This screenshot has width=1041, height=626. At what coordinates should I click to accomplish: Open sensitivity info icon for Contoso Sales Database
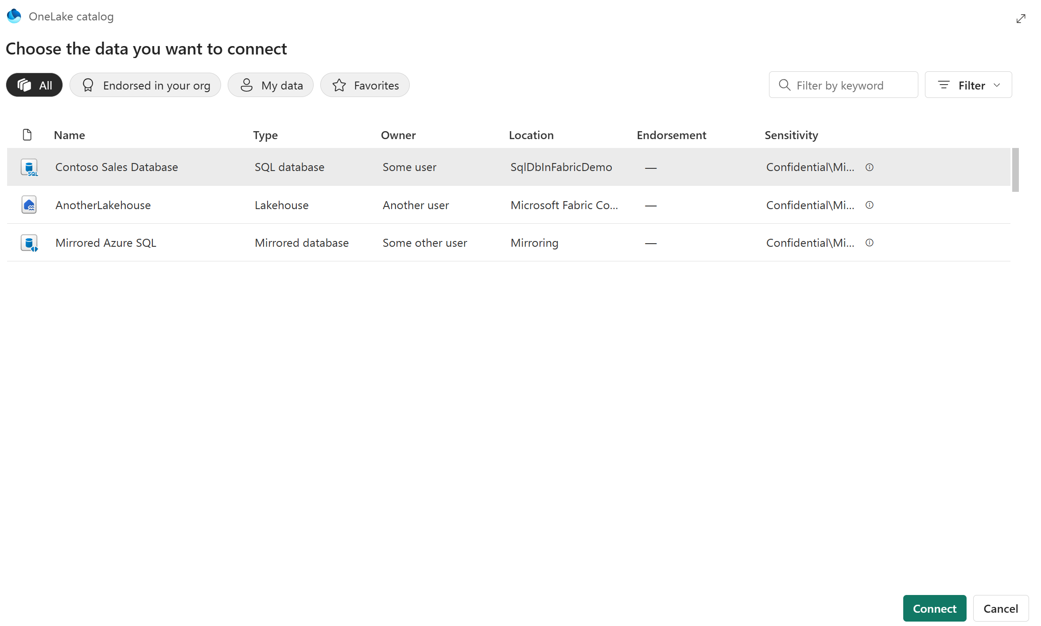870,167
